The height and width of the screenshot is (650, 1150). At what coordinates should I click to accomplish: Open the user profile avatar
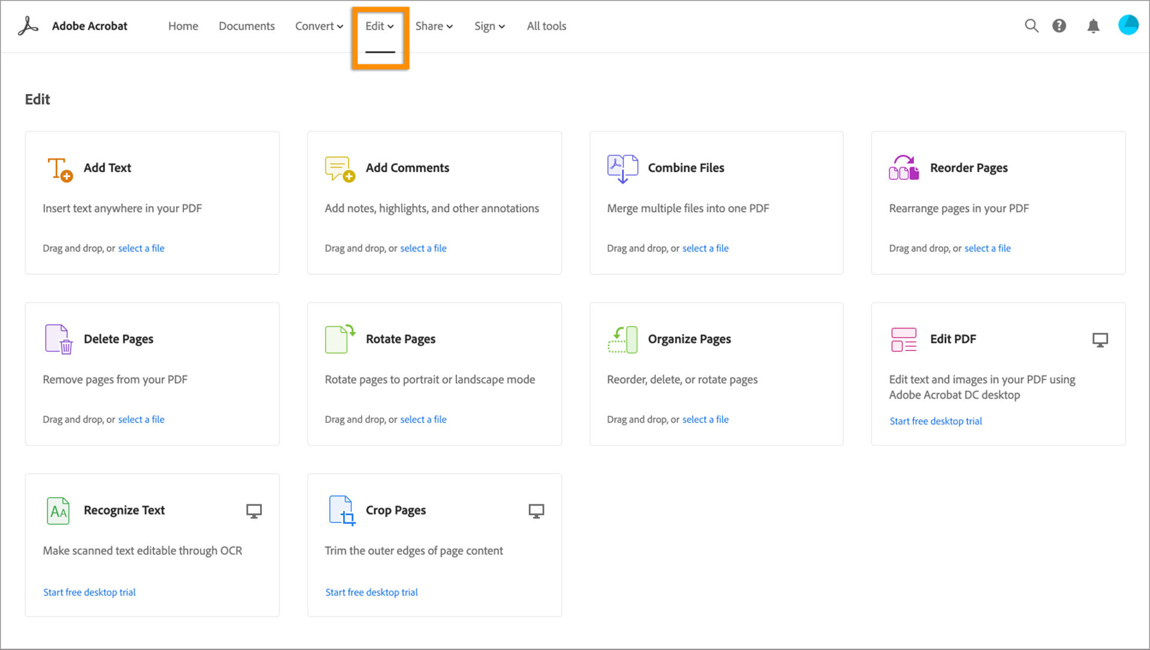pos(1128,25)
